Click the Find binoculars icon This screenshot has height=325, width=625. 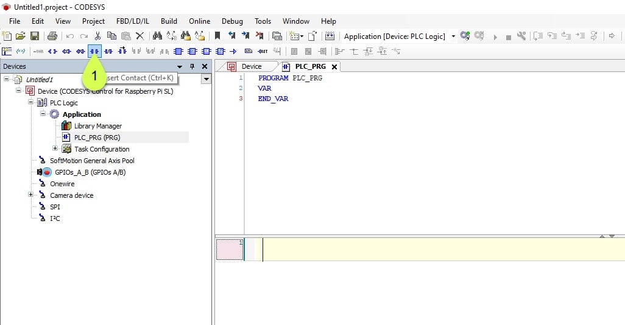coord(157,37)
